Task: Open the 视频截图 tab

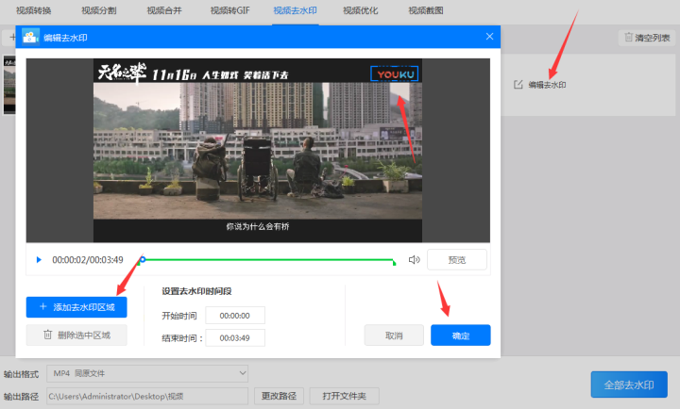Action: click(x=426, y=10)
